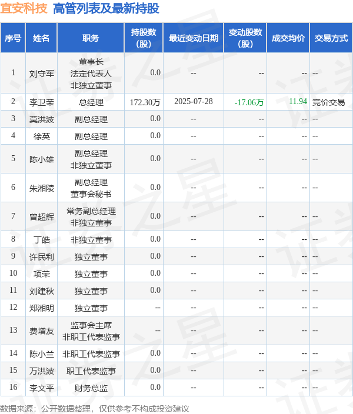This screenshot has width=353, height=414.
Task: Click the name 郑湘明
Action: click(x=42, y=308)
